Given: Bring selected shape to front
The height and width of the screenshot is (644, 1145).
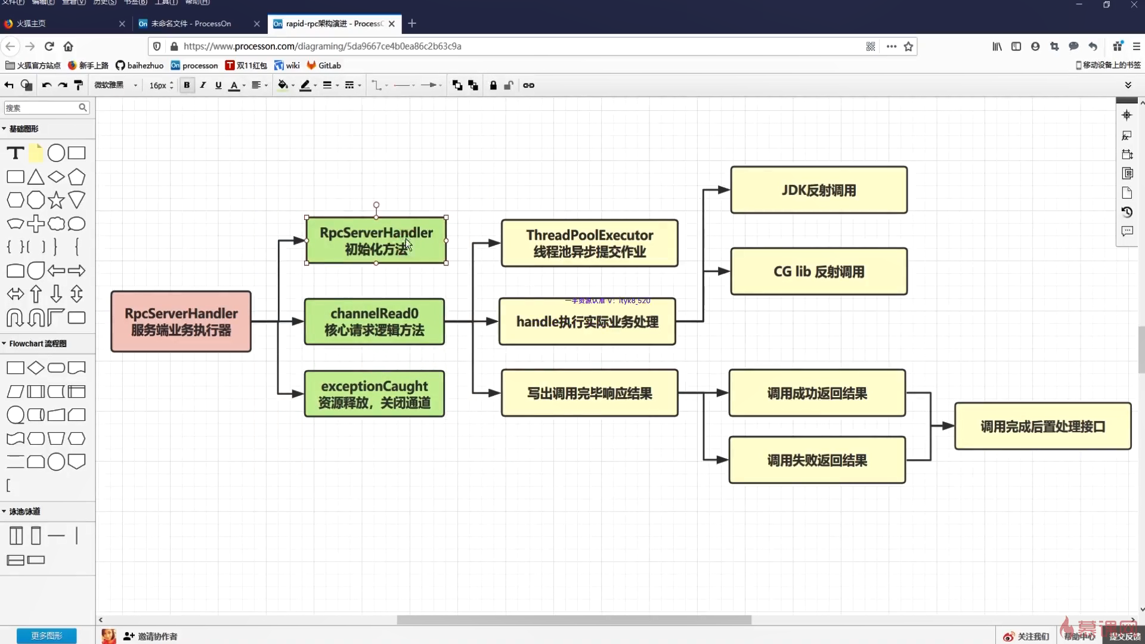Looking at the screenshot, I should coord(457,85).
